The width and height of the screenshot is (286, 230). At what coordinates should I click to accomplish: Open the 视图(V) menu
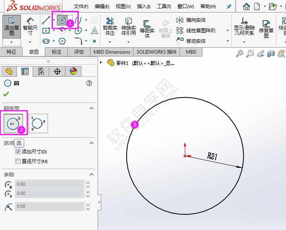coord(123,7)
